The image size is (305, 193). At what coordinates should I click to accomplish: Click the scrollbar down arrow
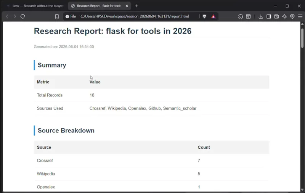click(302, 190)
